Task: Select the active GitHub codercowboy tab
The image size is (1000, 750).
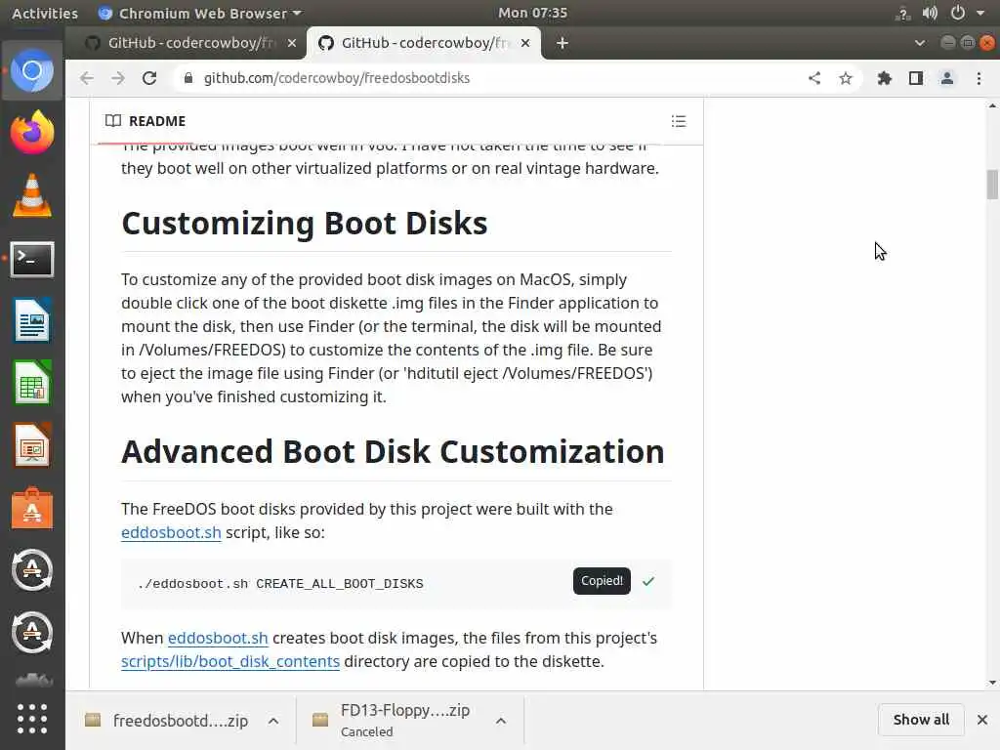Action: pyautogui.click(x=424, y=43)
